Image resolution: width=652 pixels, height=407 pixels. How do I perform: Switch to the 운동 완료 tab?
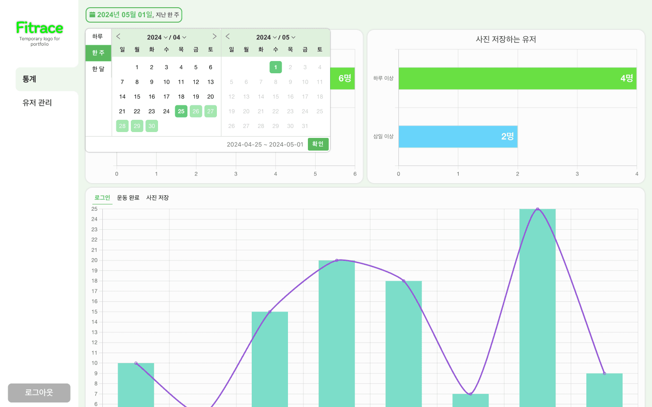click(x=128, y=198)
